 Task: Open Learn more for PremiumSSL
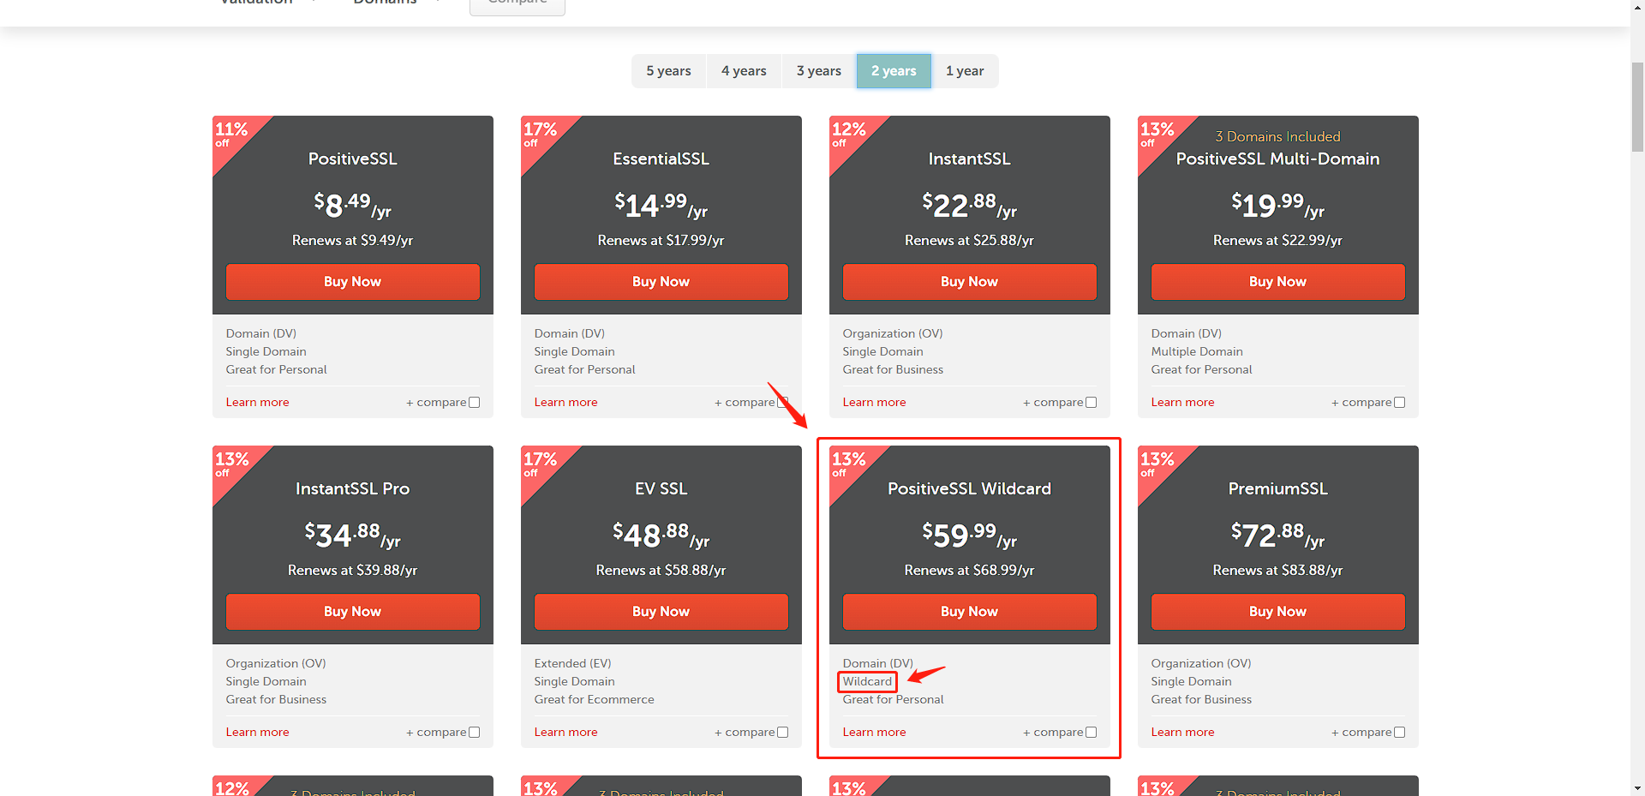[x=1183, y=733]
